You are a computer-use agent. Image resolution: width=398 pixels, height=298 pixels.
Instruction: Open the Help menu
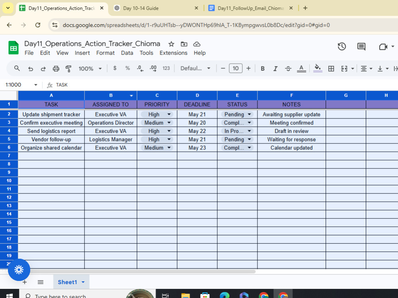coord(199,53)
